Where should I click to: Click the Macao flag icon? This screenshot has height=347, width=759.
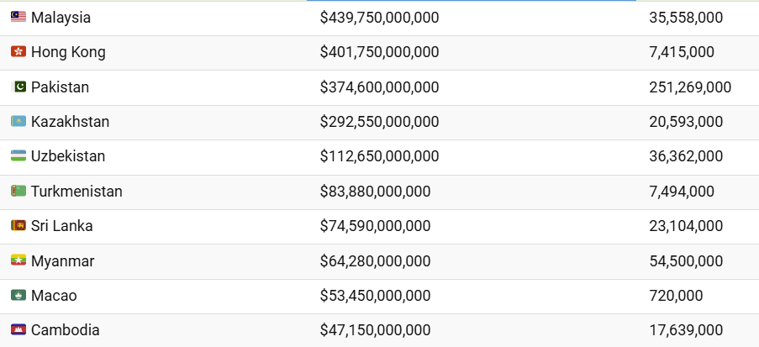click(x=18, y=295)
